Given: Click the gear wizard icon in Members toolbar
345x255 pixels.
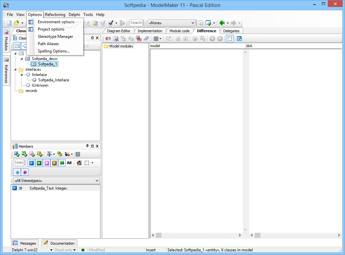Looking at the screenshot, I should (x=60, y=154).
